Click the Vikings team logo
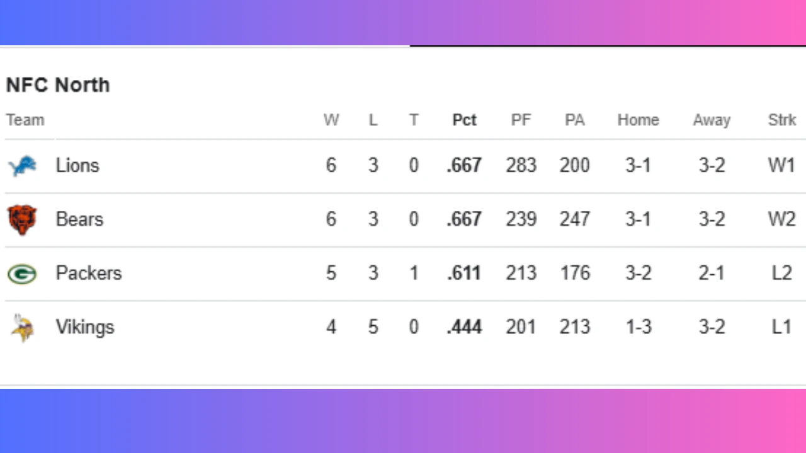Image resolution: width=806 pixels, height=453 pixels. click(x=22, y=327)
